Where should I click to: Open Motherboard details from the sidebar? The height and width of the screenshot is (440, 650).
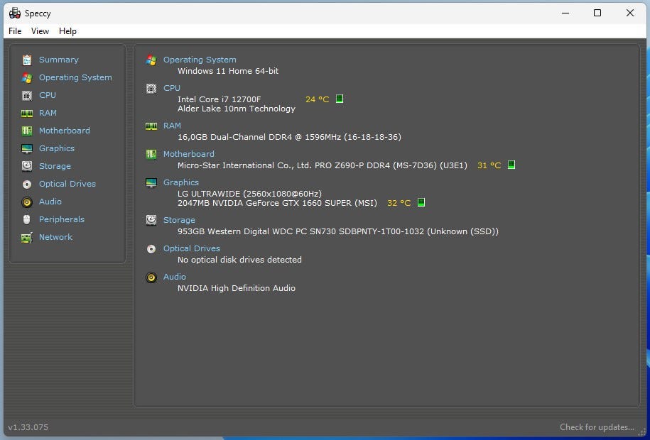[x=64, y=131]
